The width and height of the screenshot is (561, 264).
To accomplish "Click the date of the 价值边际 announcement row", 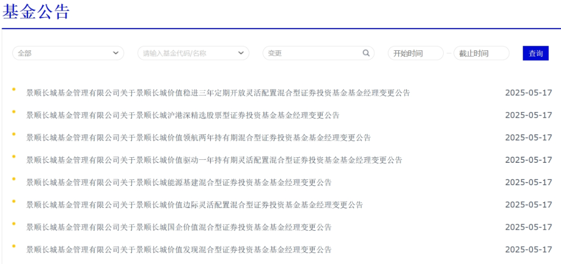I will [528, 205].
